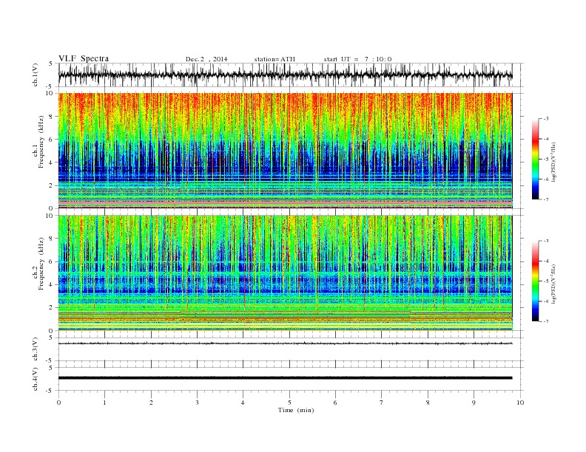Click the time axis tick label "10"
Screen dimensions: 586x452
click(520, 403)
